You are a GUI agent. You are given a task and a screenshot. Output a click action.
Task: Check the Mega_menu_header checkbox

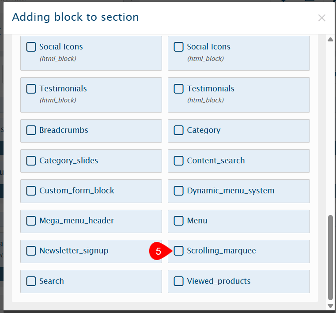[x=31, y=221]
